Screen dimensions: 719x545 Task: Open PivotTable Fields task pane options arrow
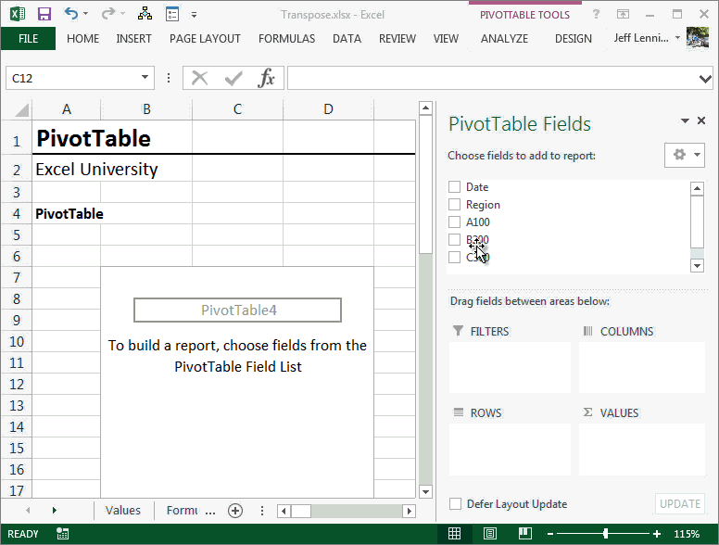tap(685, 120)
